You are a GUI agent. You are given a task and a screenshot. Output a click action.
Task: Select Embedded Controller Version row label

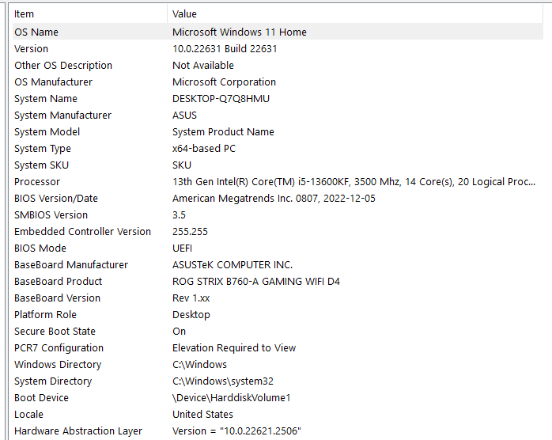(x=82, y=231)
